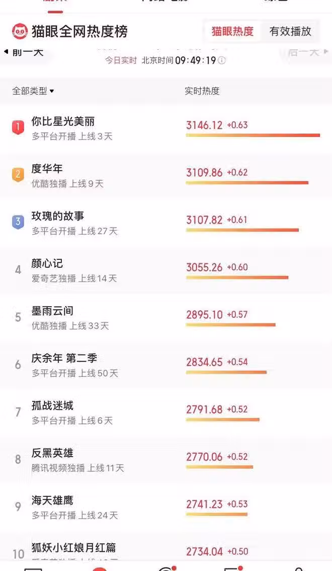Switch to 有效播放 toggle option
Image resolution: width=332 pixels, height=571 pixels.
click(x=290, y=31)
